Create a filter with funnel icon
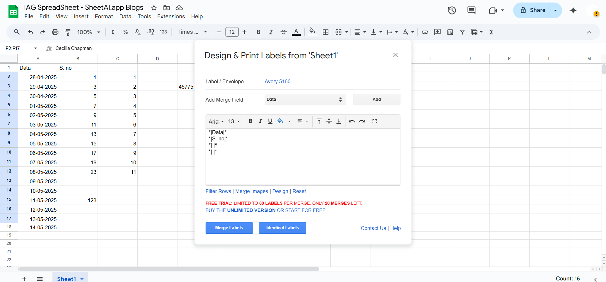This screenshot has height=282, width=606. pyautogui.click(x=462, y=32)
